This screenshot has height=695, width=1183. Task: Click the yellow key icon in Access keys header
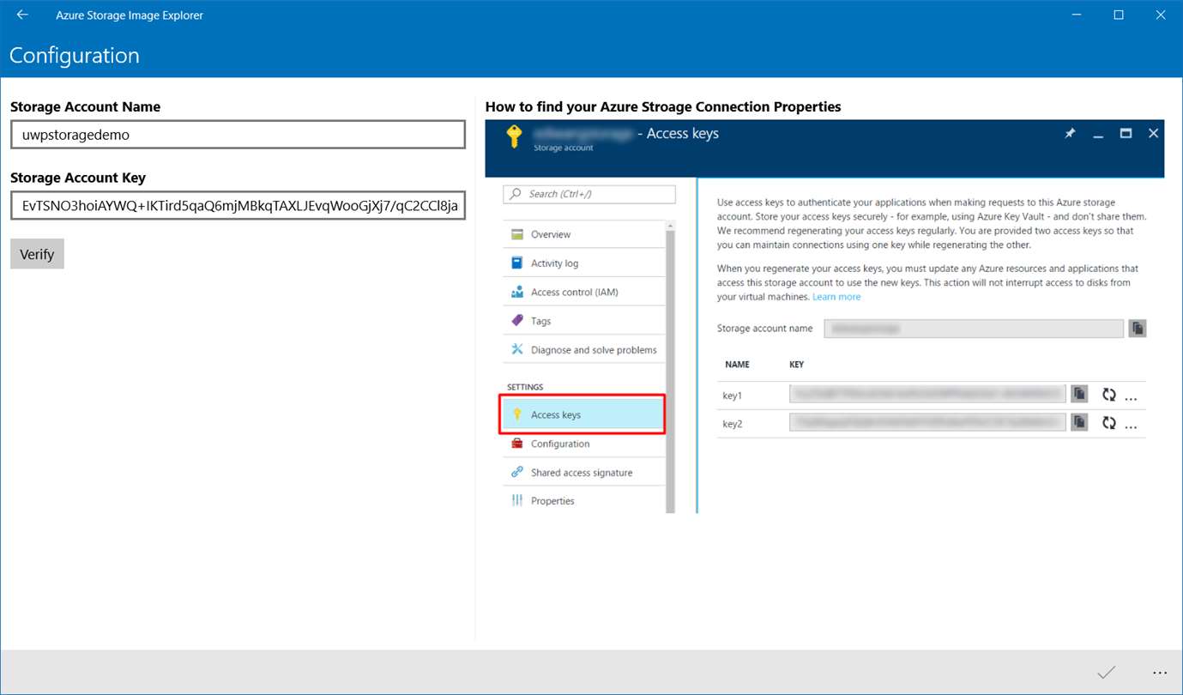click(513, 137)
